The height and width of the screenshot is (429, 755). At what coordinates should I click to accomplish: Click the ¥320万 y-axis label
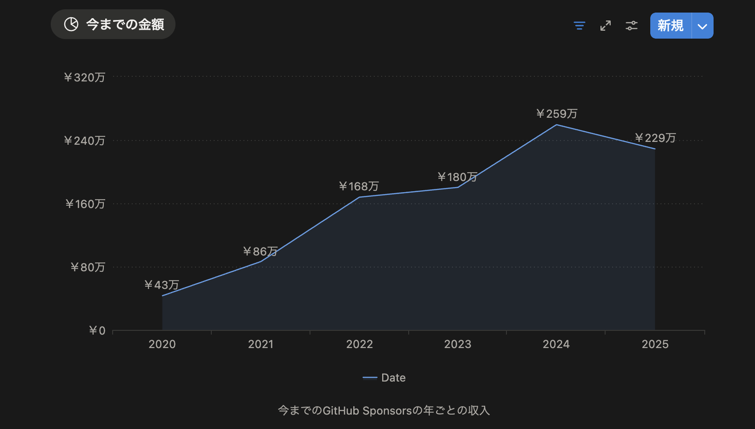coord(84,77)
